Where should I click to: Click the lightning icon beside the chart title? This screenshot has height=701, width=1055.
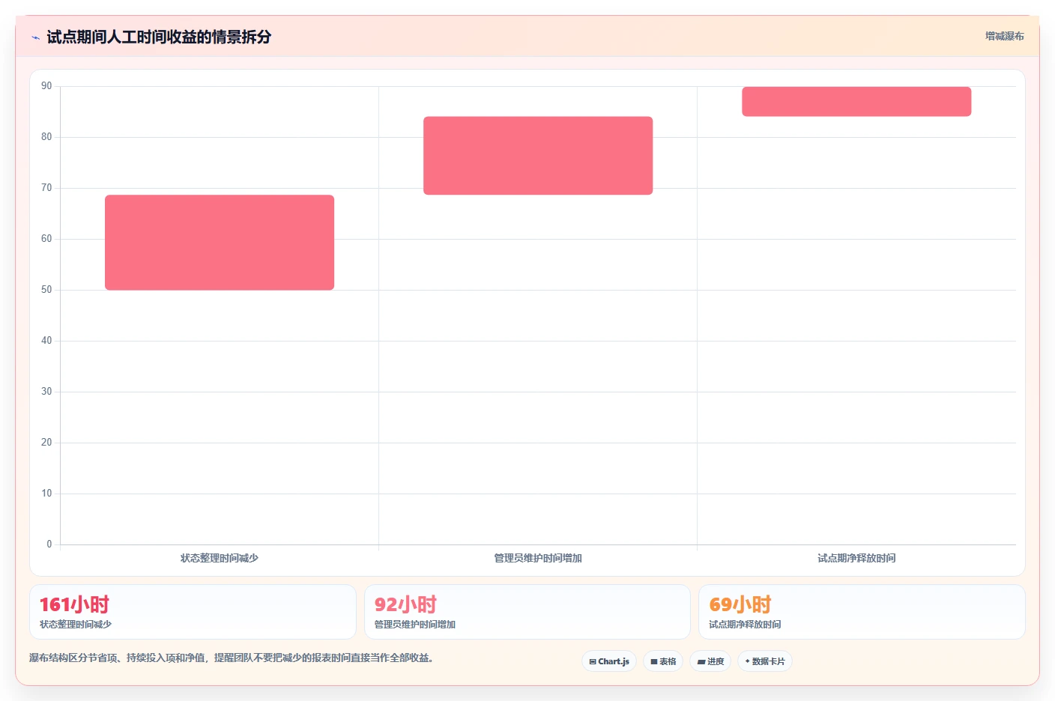(x=35, y=37)
